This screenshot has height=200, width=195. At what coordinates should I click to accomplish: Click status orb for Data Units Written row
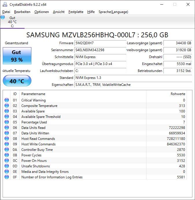click(x=7, y=133)
